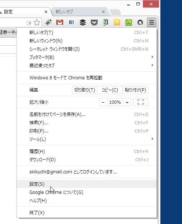Screen dimensions: 182x224
Task: Choose 印刷(P)... menu item
Action: click(x=87, y=131)
